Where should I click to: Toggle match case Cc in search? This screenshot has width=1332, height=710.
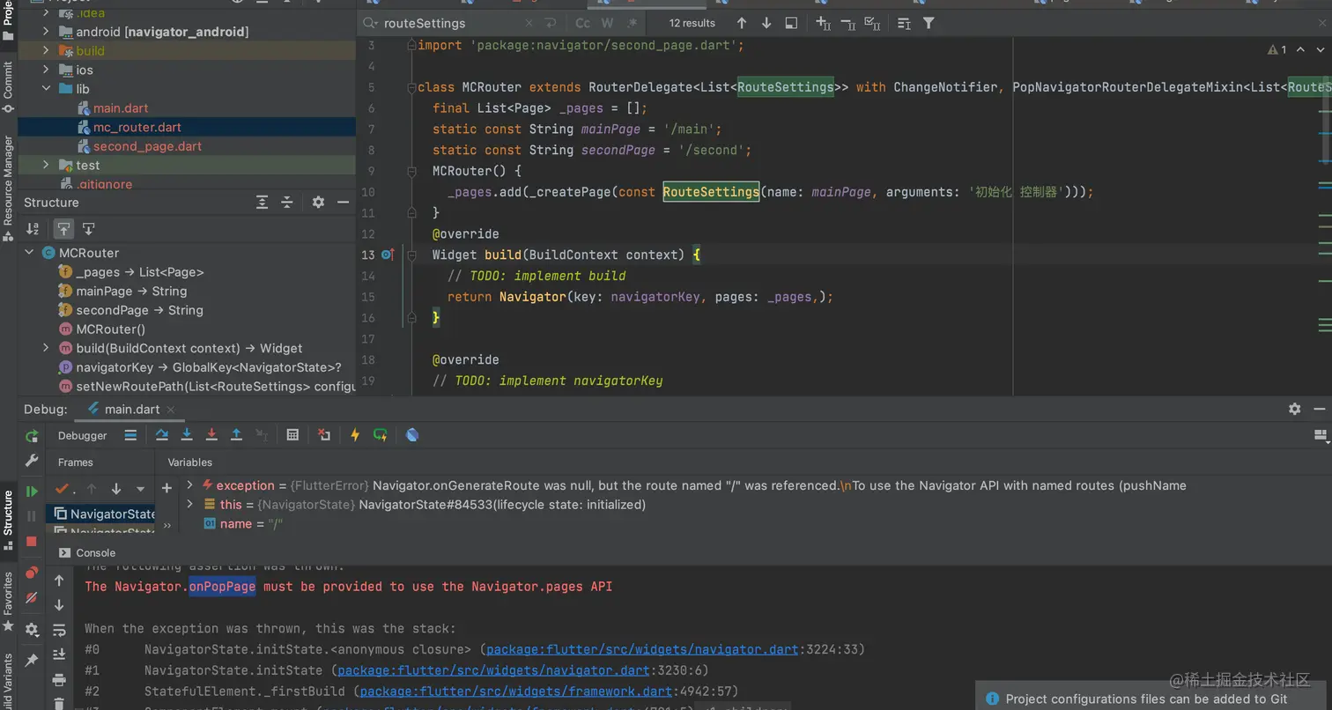tap(582, 23)
